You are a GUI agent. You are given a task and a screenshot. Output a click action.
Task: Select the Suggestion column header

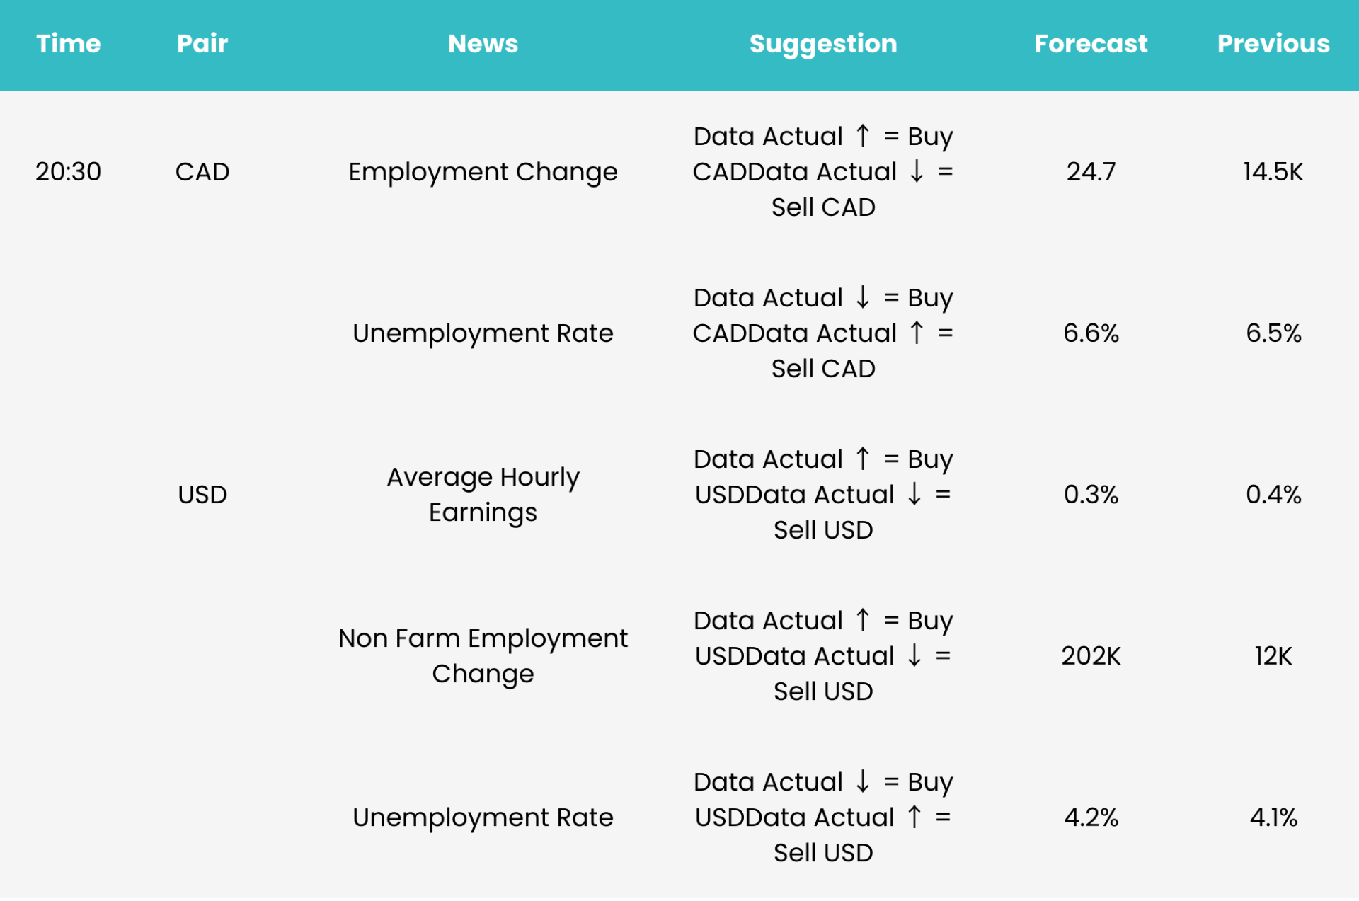click(x=823, y=44)
